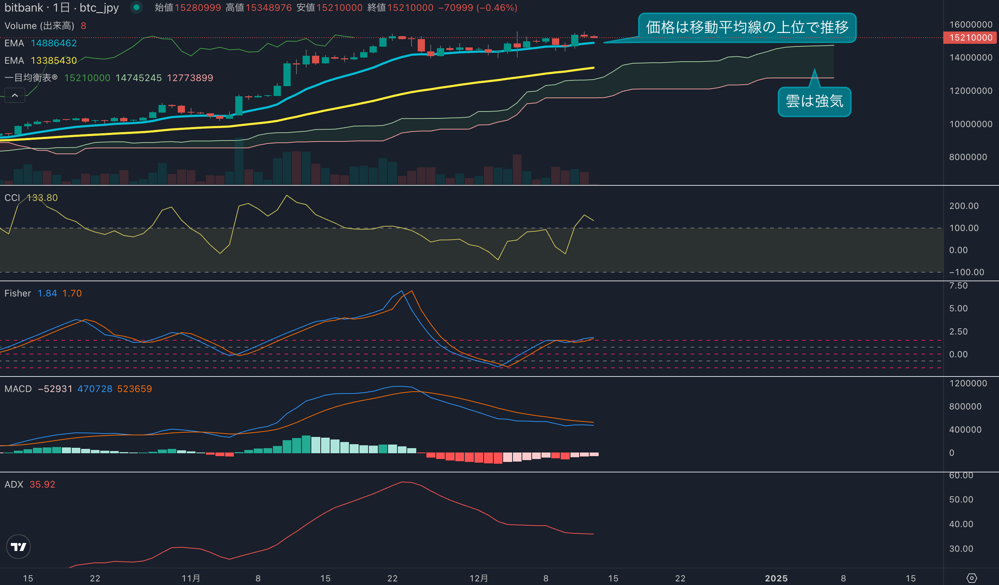Click the TradingView logo icon

tap(18, 547)
